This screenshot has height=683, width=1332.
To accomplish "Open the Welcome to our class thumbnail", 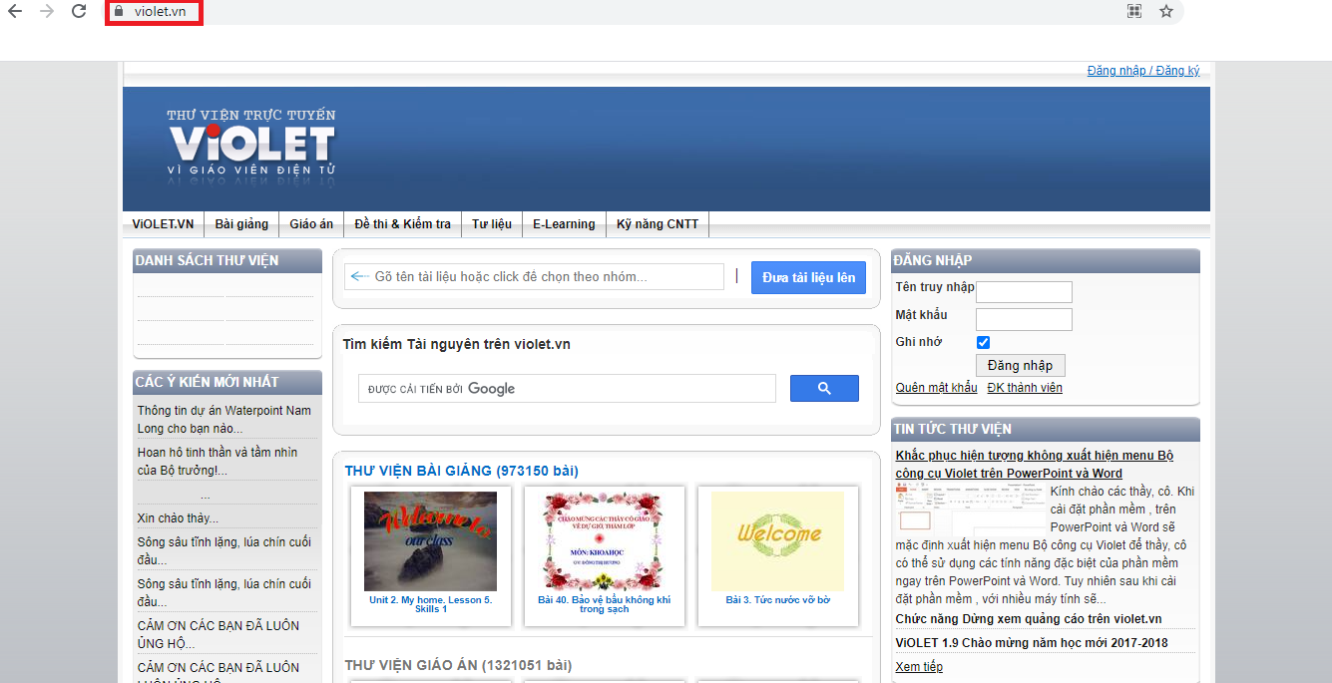I will (x=430, y=541).
